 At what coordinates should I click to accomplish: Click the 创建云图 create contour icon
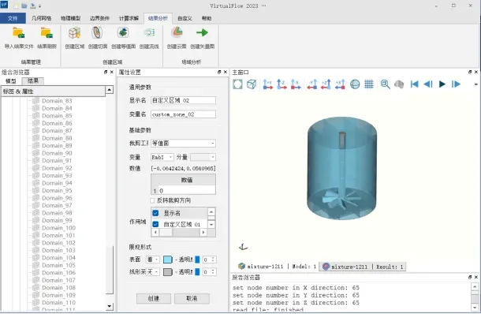tap(177, 32)
